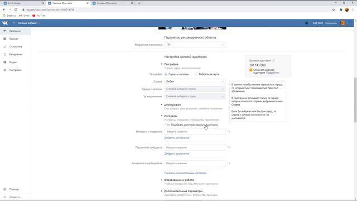Expand the Демография section

click(x=172, y=105)
